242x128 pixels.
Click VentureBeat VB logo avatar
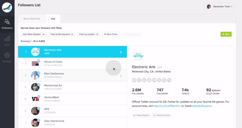pos(35,99)
